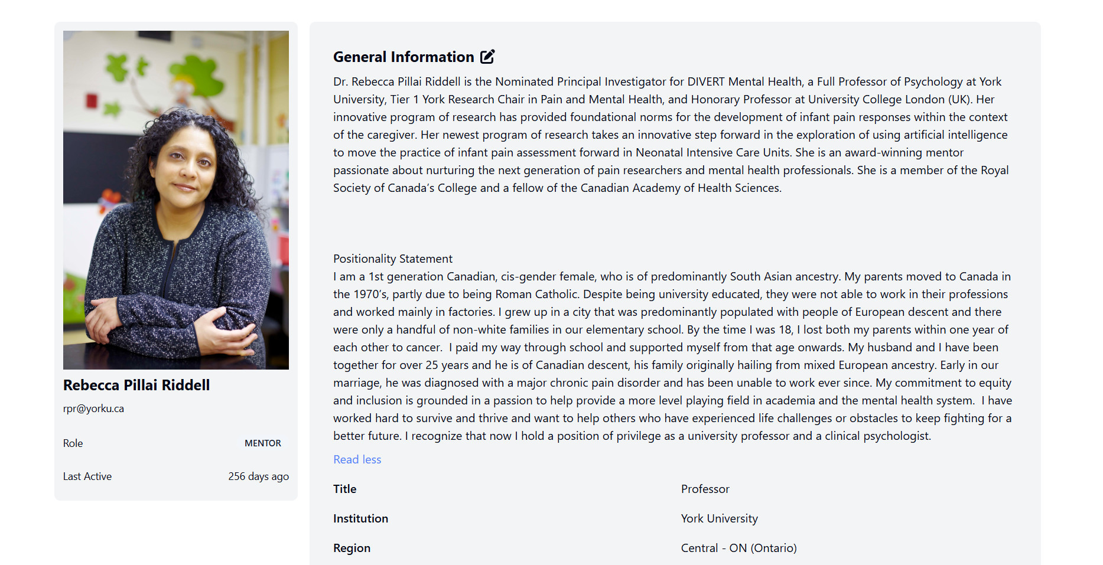Click the Central - ON (Ontario) value
Image resolution: width=1103 pixels, height=565 pixels.
coord(738,548)
